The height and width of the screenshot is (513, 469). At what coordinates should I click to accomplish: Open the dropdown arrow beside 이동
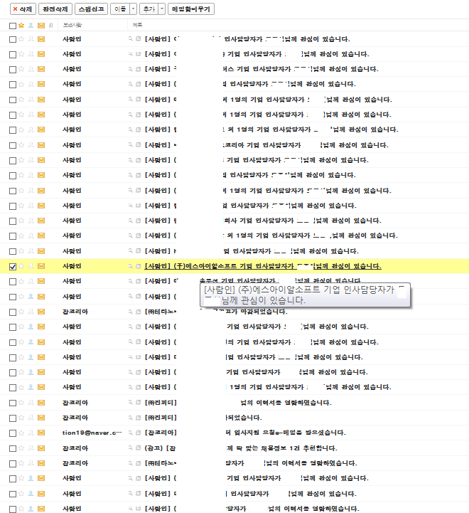pyautogui.click(x=133, y=9)
